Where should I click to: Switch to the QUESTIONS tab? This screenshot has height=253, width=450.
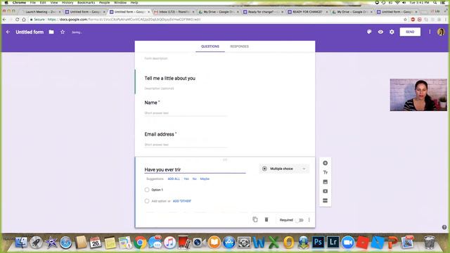(210, 46)
